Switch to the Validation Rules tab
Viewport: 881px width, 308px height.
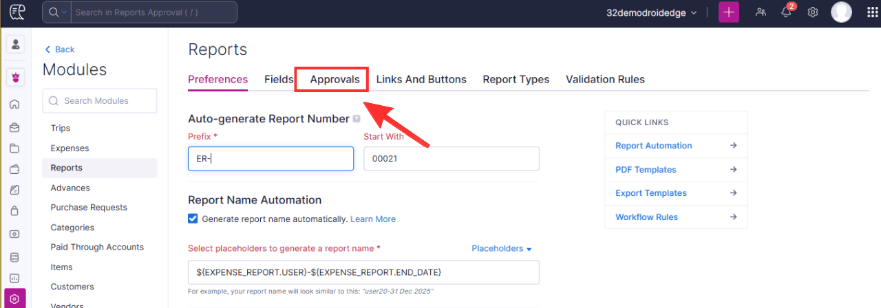[605, 79]
